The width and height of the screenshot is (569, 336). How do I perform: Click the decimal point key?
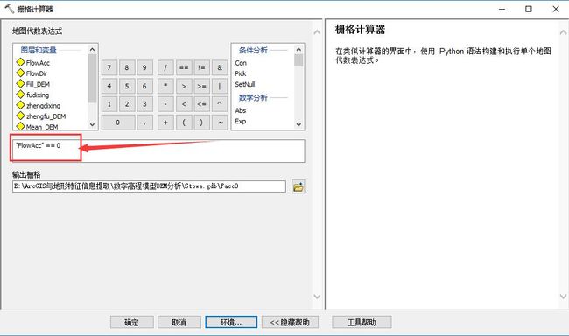coord(144,122)
